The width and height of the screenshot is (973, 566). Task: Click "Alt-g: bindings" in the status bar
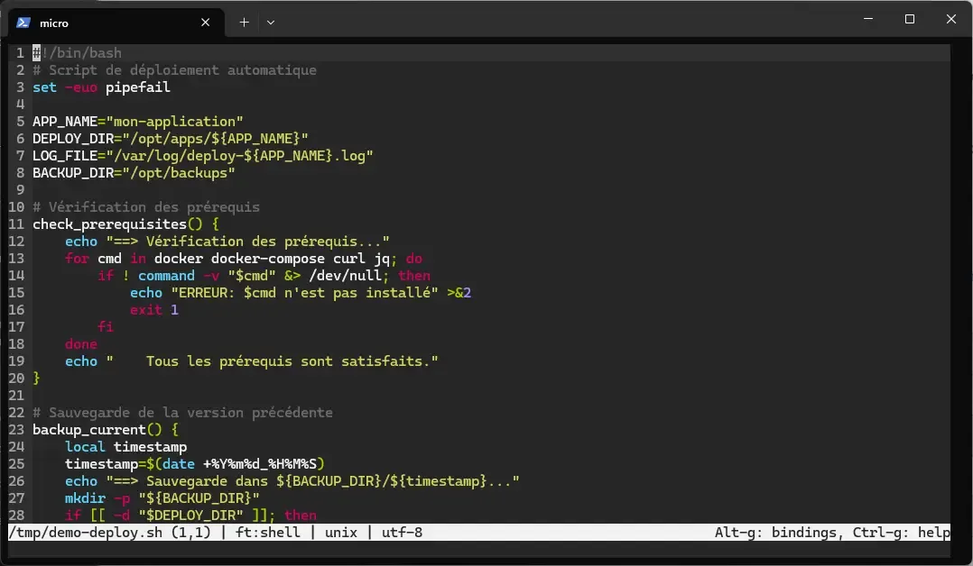click(x=776, y=532)
